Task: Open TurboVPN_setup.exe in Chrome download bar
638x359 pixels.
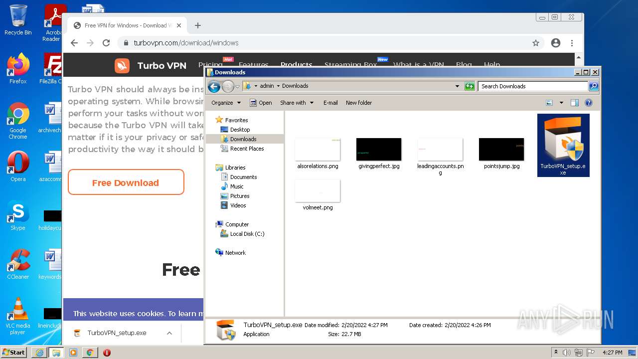Action: [116, 333]
